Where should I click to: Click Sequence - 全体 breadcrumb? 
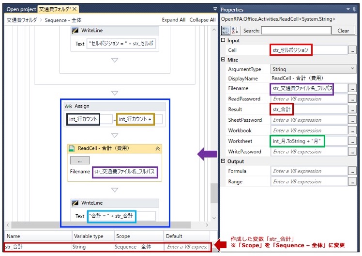[63, 20]
